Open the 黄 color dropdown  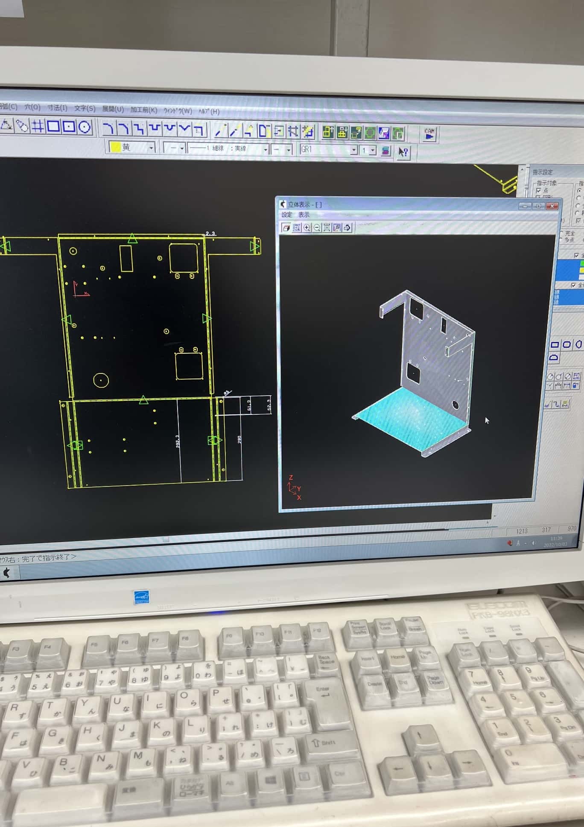pos(151,148)
